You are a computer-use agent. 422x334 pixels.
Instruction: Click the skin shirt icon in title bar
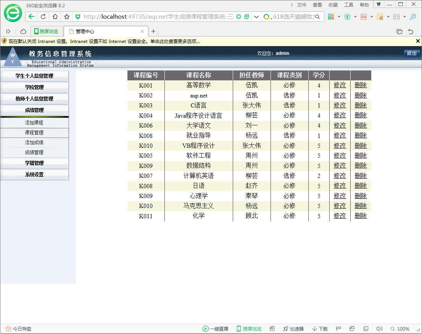point(379,4)
